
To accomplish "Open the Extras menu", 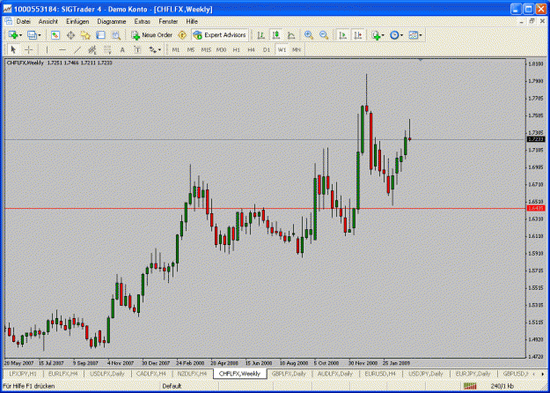I will point(142,21).
